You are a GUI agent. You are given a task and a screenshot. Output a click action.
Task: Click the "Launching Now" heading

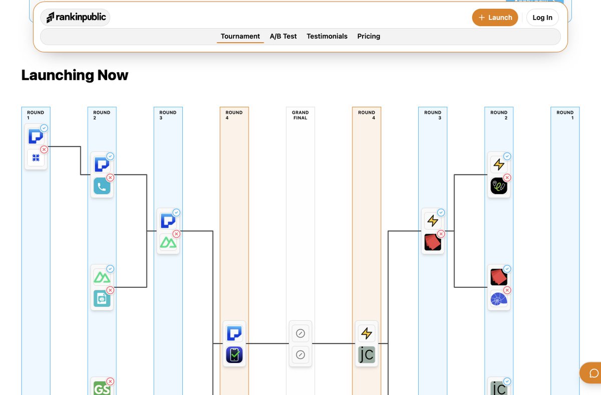pos(75,75)
